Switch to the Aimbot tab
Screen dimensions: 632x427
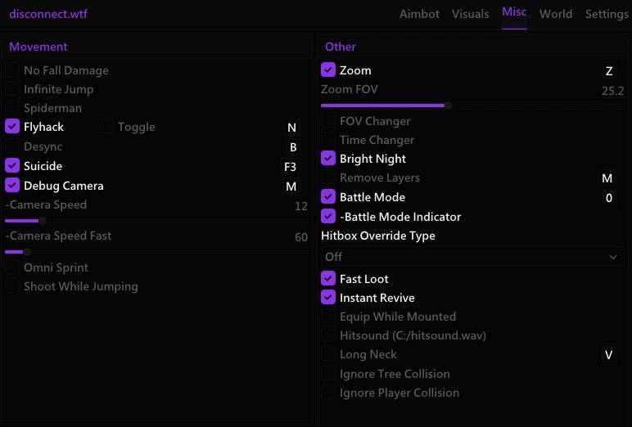[x=419, y=14]
